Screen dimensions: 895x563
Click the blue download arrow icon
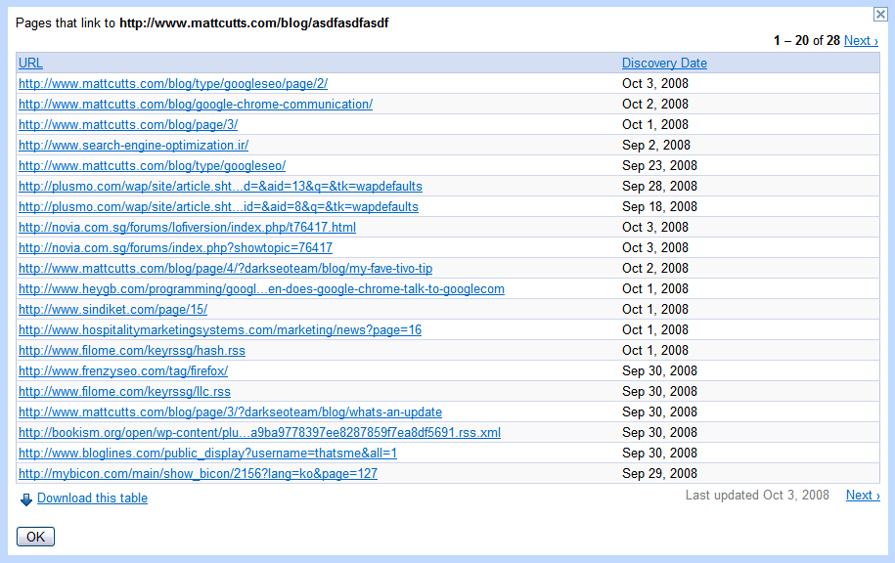click(x=26, y=499)
